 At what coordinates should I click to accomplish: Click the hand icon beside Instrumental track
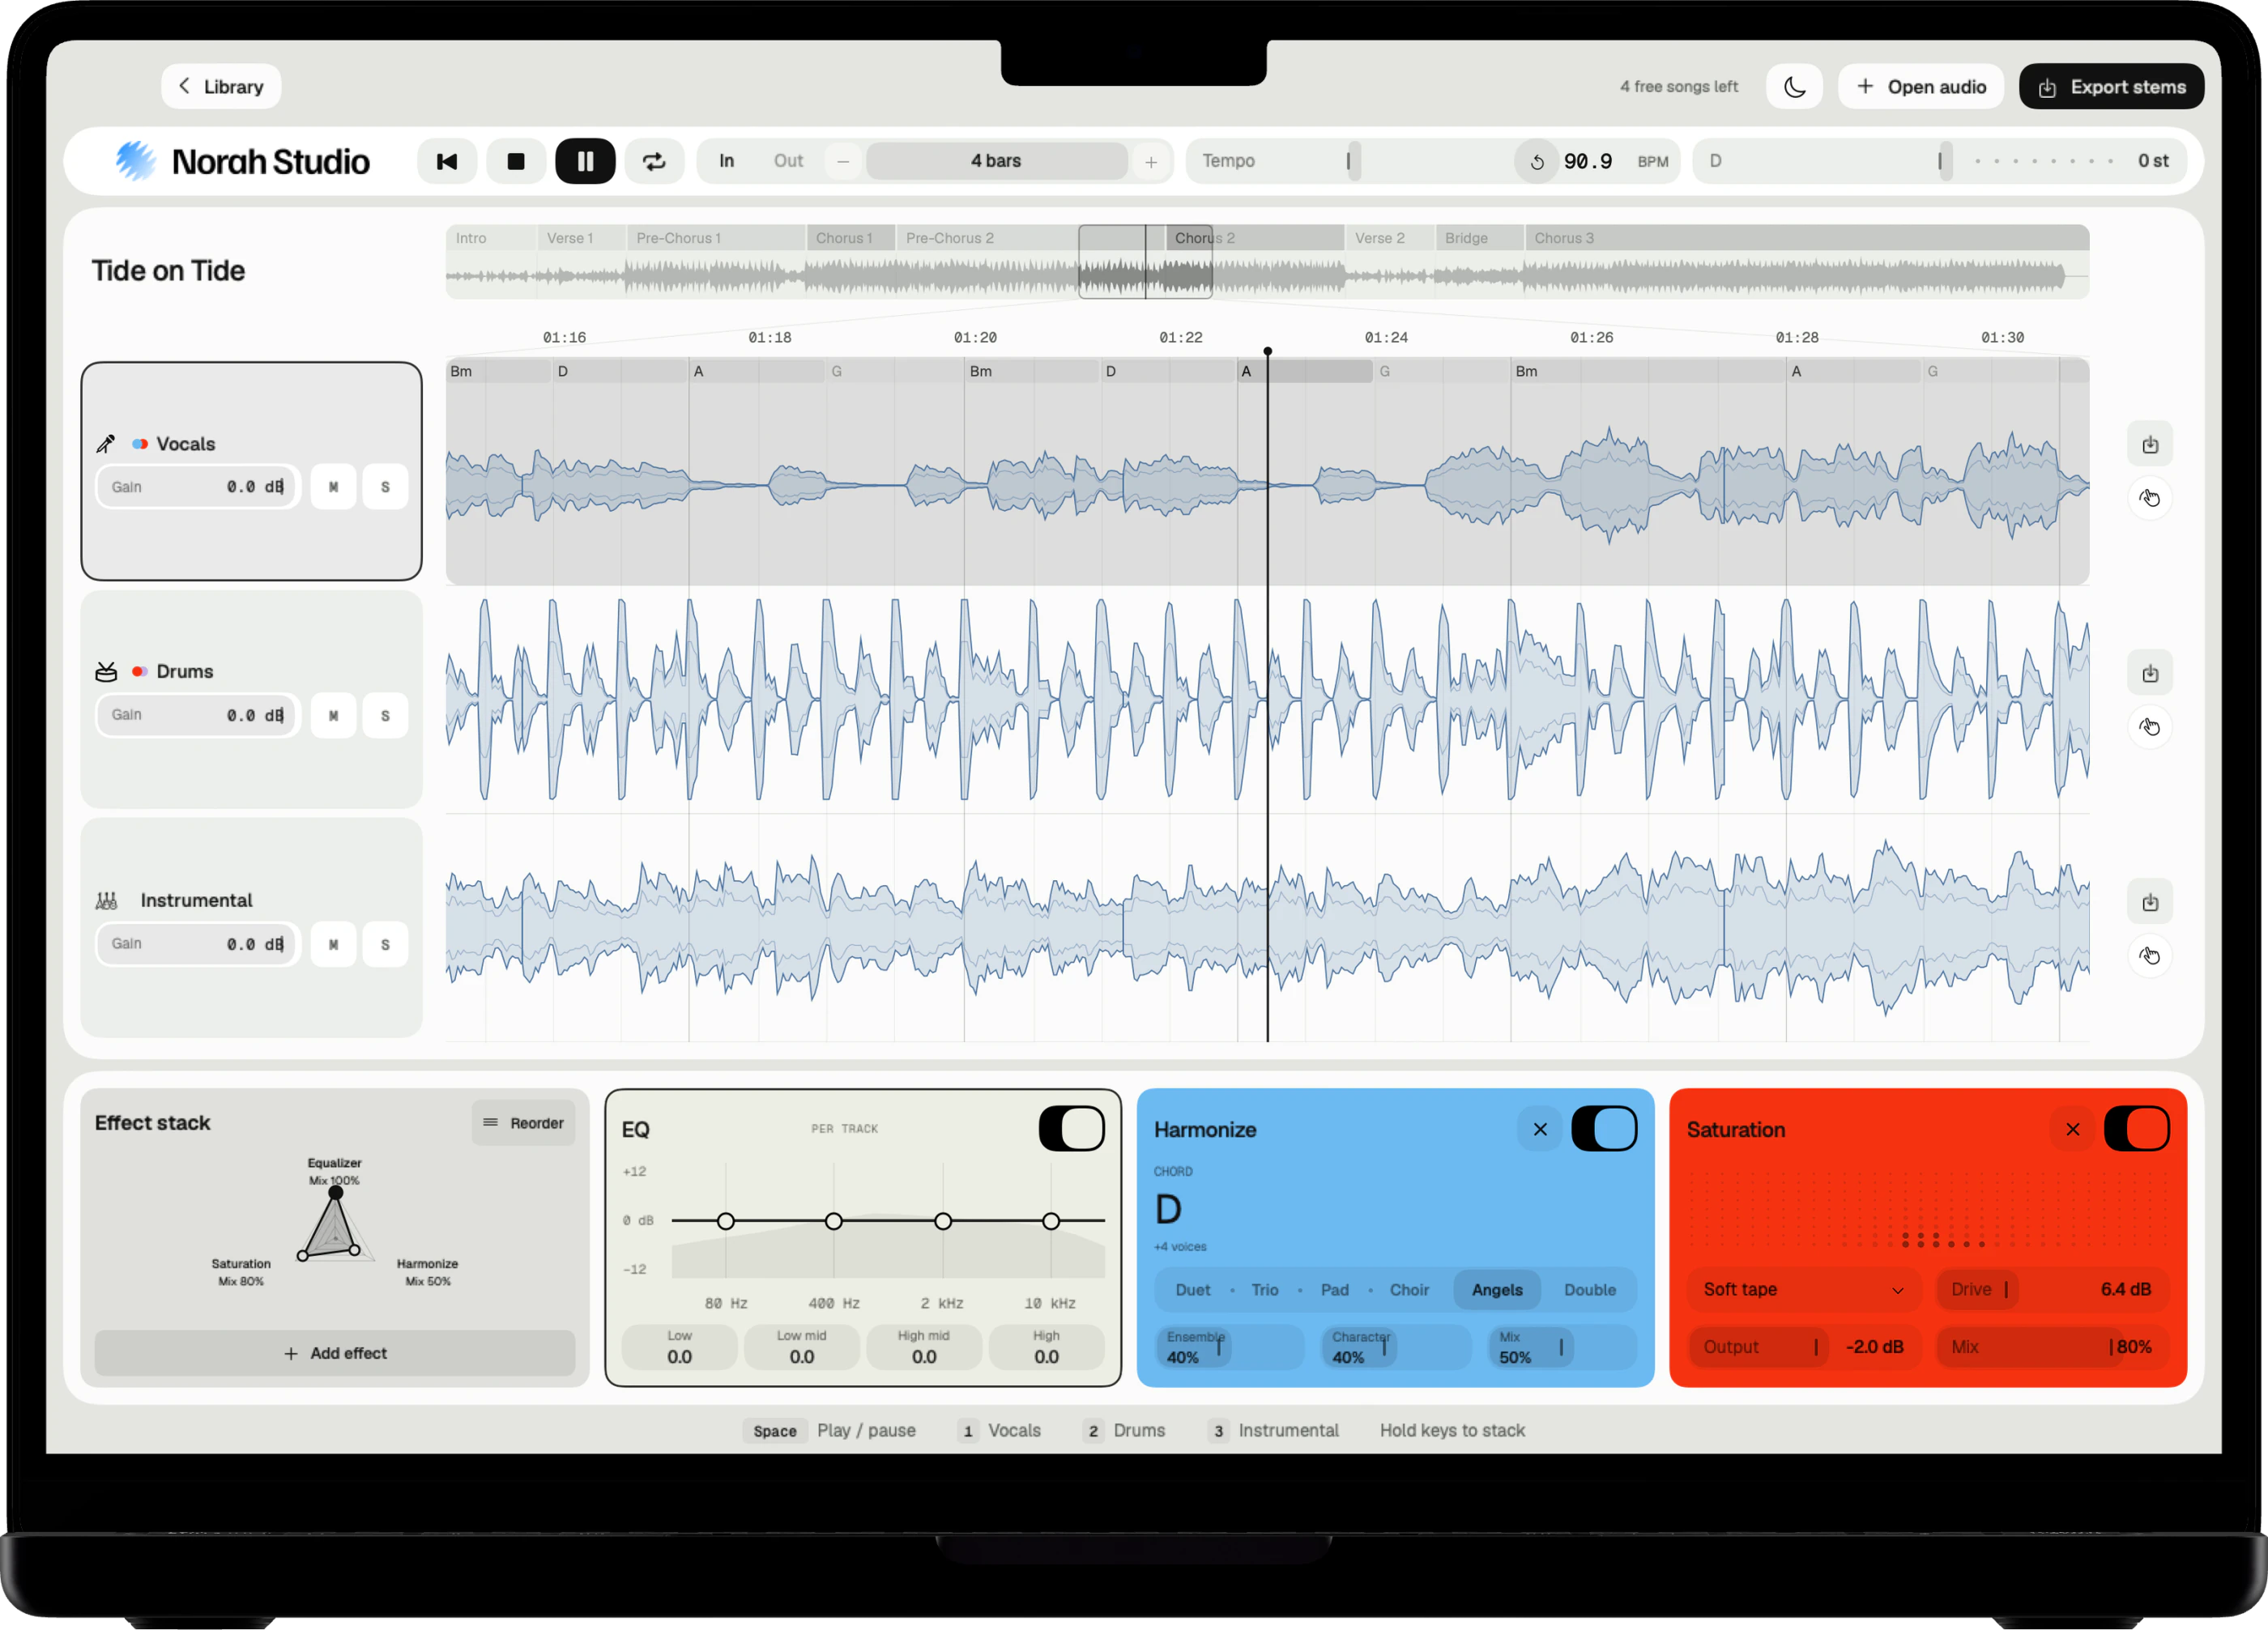[x=2150, y=955]
